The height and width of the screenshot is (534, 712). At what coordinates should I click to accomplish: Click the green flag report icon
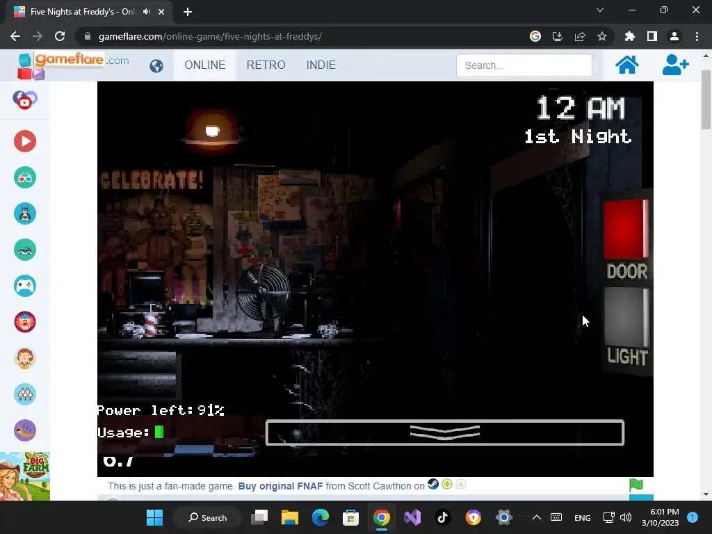tap(636, 485)
